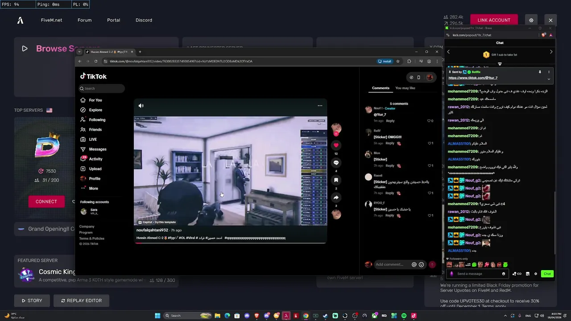Unpin the BotRix pinned message
Viewport: 571px width, 321px height.
click(540, 72)
